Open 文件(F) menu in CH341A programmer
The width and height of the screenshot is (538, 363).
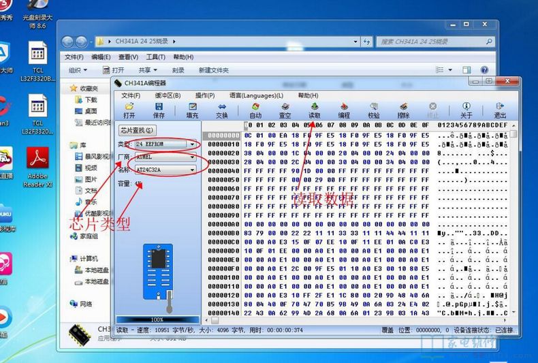tap(131, 95)
